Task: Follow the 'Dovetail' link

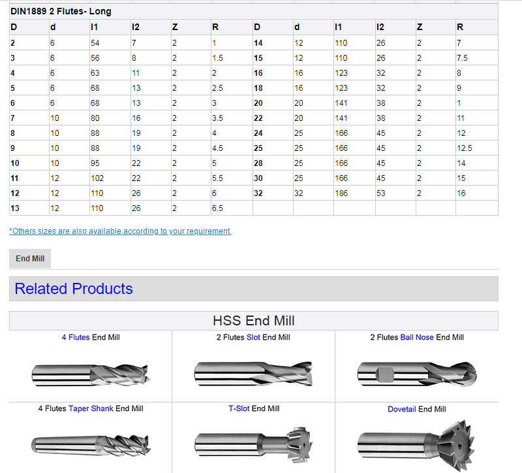Action: click(x=402, y=409)
